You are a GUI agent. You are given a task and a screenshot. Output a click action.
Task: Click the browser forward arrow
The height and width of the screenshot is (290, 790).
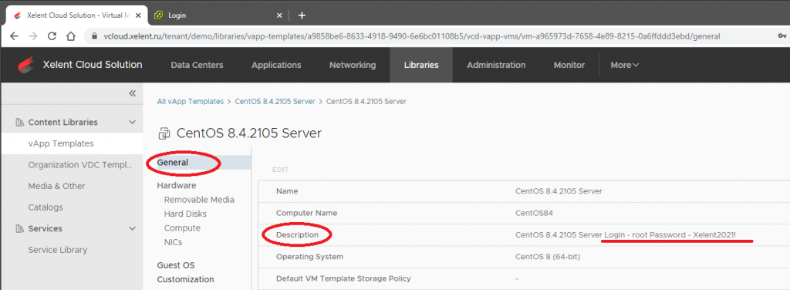(x=32, y=36)
